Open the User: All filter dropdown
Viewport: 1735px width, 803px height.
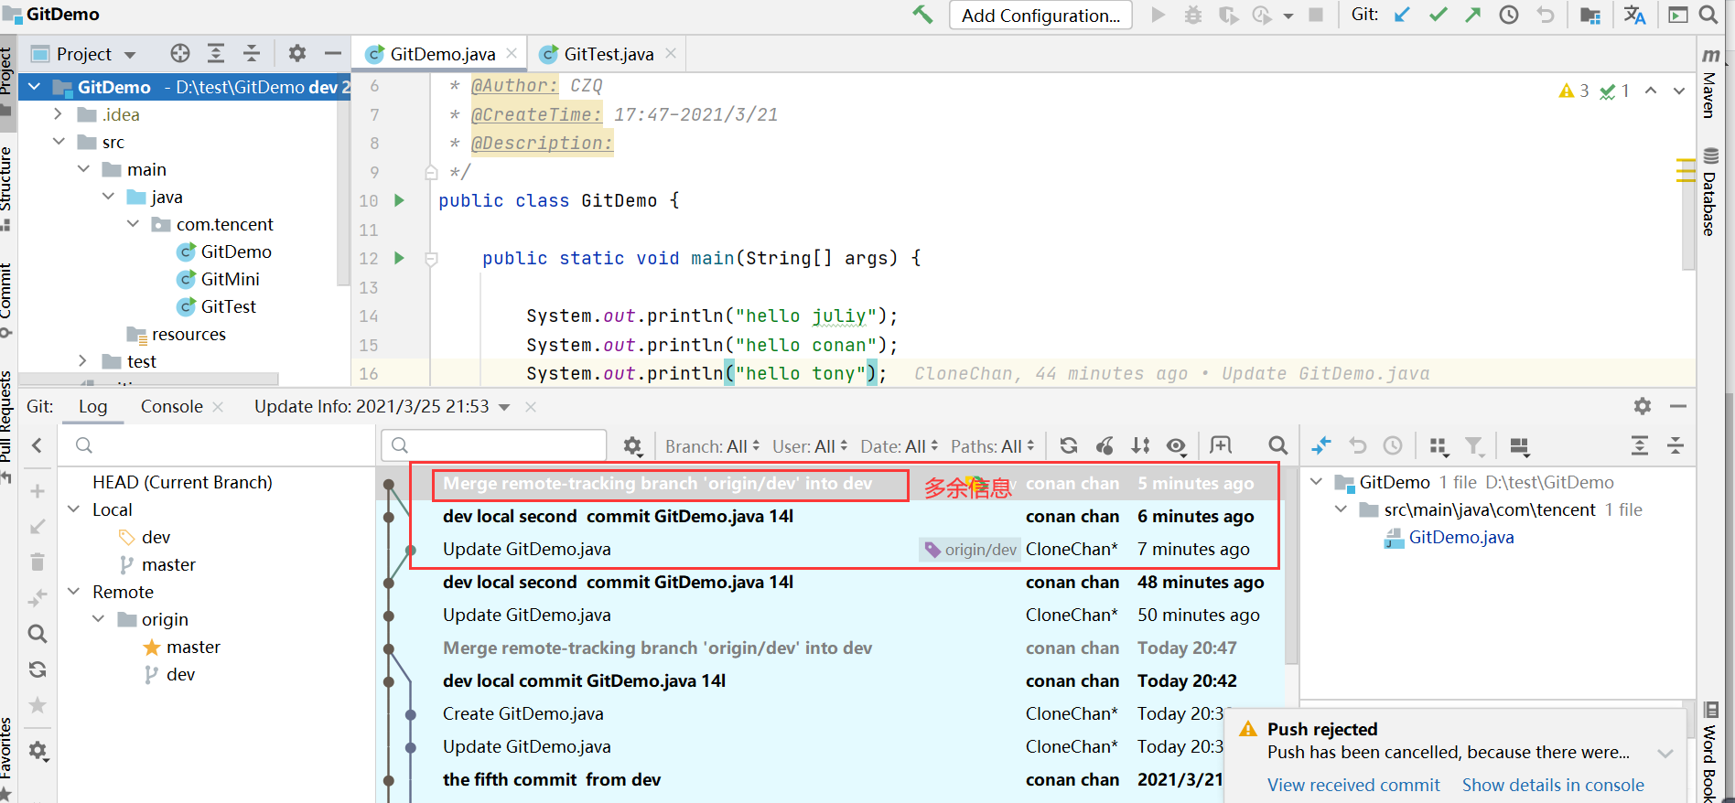[810, 446]
